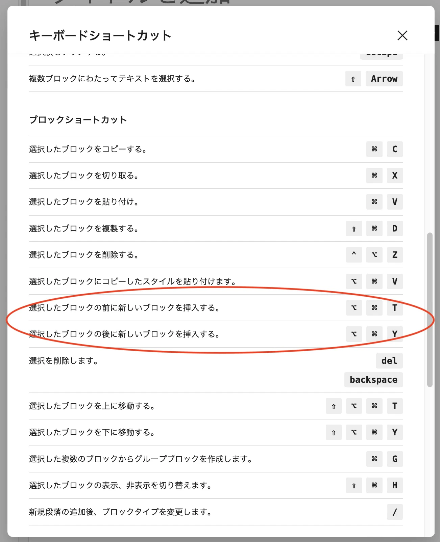Click the shift key icon in the move-up row
The width and height of the screenshot is (440, 542).
click(x=334, y=406)
